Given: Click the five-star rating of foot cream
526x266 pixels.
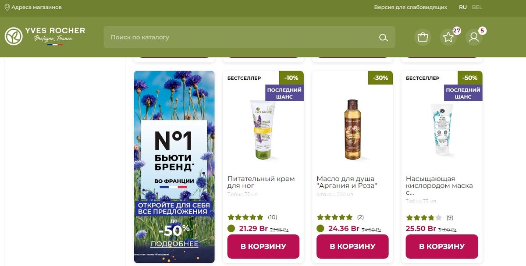Looking at the screenshot, I should pyautogui.click(x=245, y=217).
